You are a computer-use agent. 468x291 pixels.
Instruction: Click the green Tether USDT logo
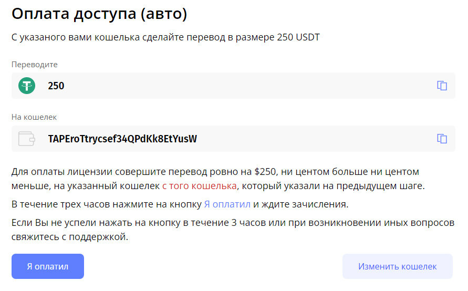pos(27,86)
